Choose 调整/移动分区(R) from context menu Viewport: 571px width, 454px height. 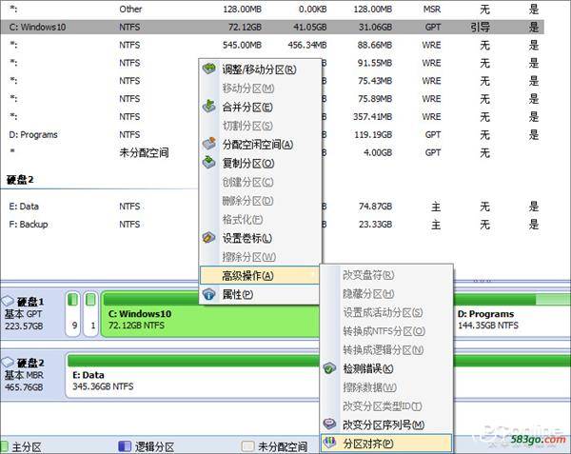pyautogui.click(x=260, y=69)
